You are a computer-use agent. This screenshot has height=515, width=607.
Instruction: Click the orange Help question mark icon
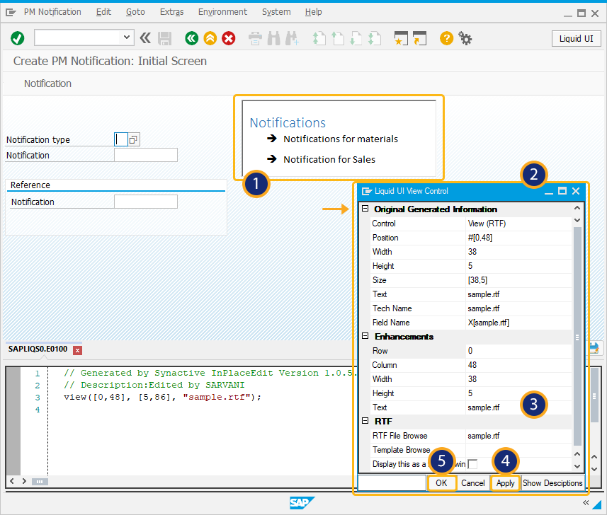[446, 38]
